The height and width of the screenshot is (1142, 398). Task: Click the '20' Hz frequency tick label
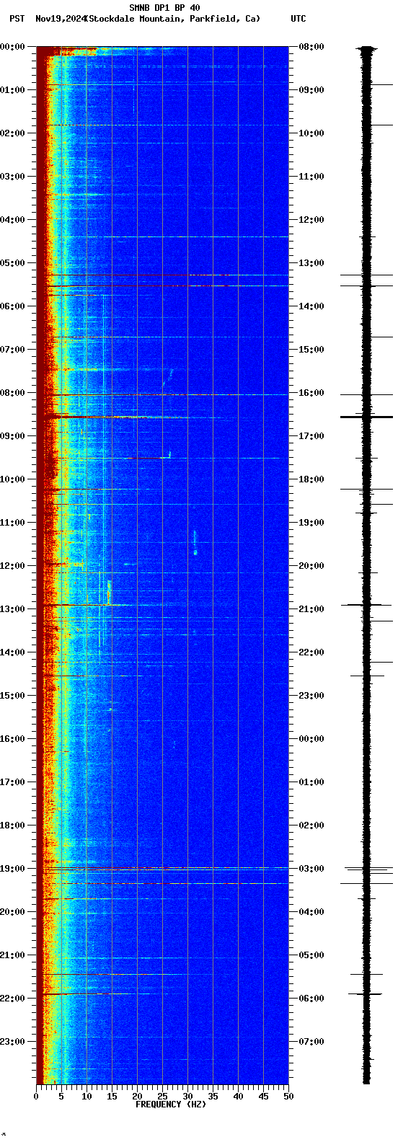[137, 1097]
